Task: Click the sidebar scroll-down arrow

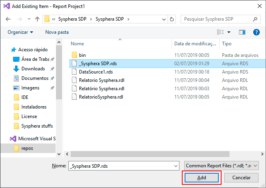Action: (x=59, y=154)
